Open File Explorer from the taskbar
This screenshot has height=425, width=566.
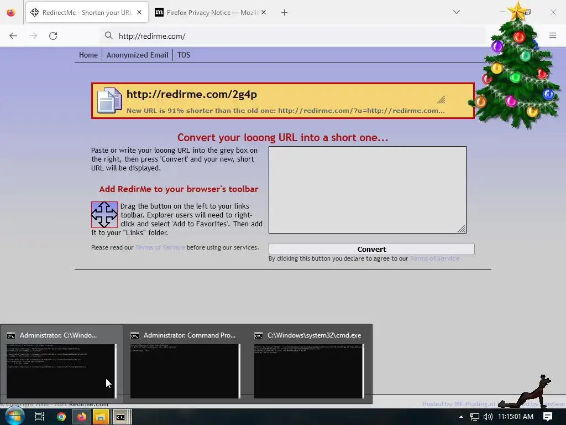click(x=101, y=417)
